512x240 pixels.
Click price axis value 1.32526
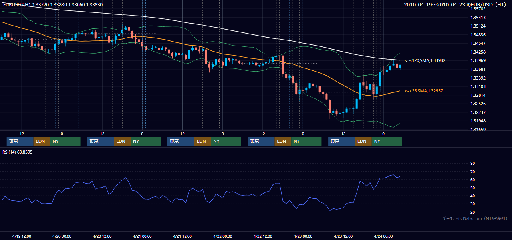(x=478, y=104)
